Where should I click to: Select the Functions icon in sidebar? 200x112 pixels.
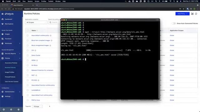[2, 39]
